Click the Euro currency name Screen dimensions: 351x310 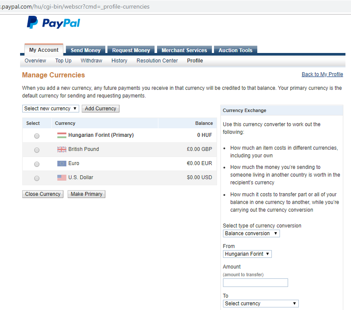coord(74,163)
